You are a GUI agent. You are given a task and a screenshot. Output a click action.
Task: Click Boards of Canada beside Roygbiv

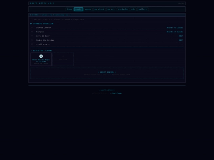(175, 32)
